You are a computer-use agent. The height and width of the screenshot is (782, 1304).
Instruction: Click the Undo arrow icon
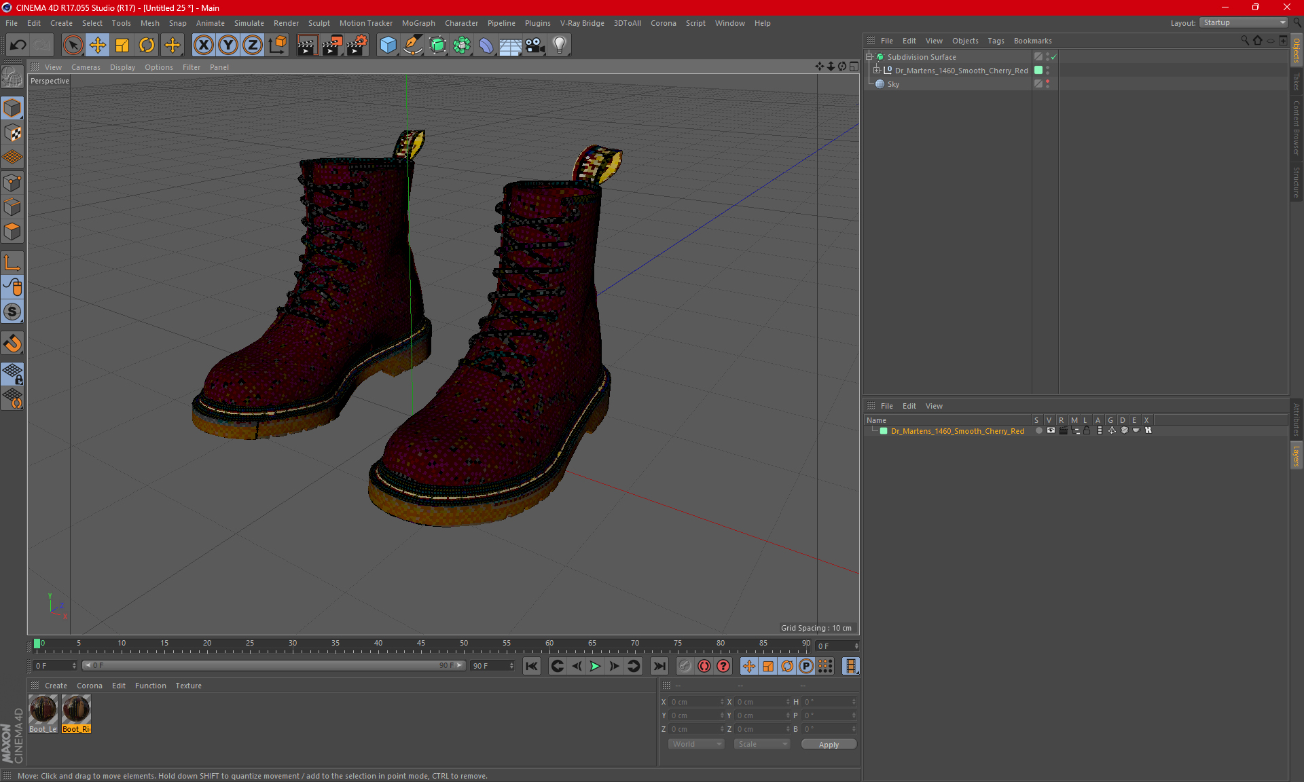[x=18, y=45]
